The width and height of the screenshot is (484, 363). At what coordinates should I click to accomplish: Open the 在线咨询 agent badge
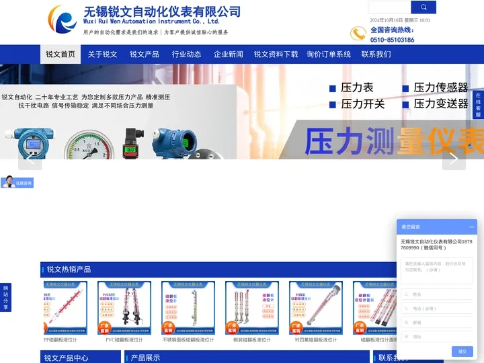click(x=17, y=182)
